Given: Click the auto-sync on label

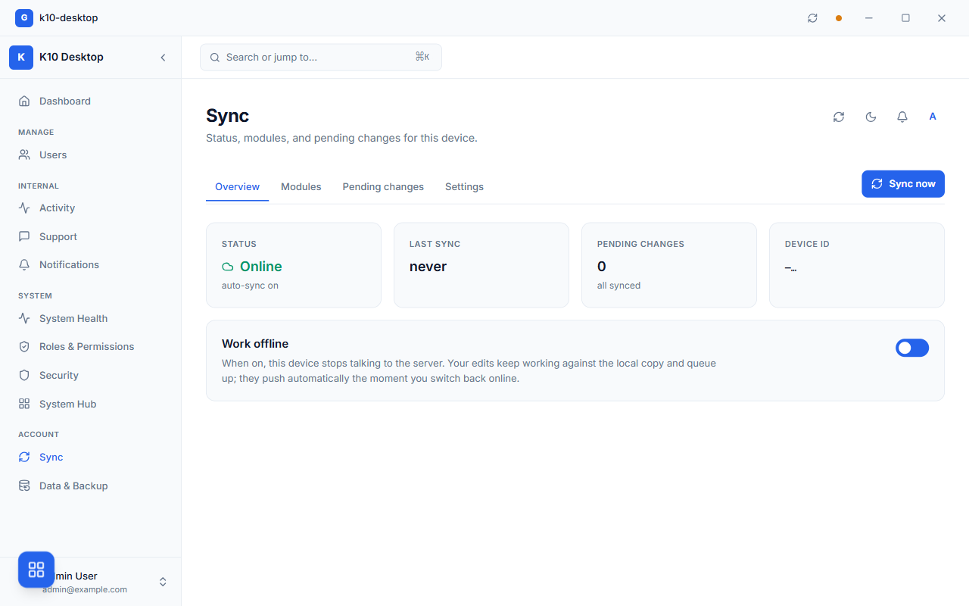Looking at the screenshot, I should [x=250, y=286].
